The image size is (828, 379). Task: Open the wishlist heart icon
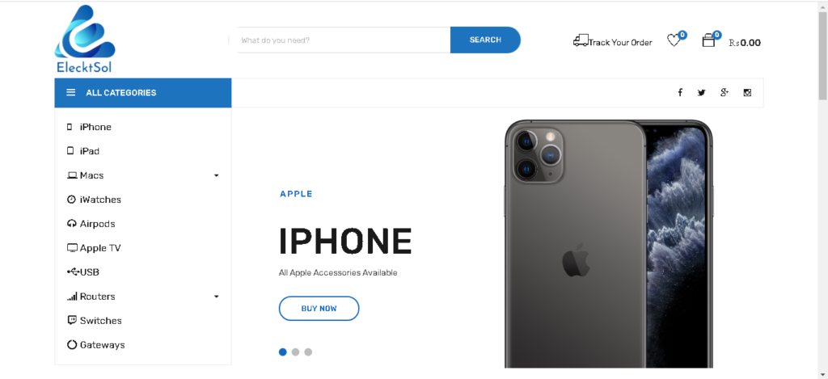[674, 40]
